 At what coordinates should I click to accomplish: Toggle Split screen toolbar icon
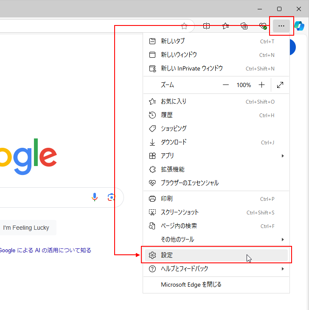pyautogui.click(x=206, y=26)
